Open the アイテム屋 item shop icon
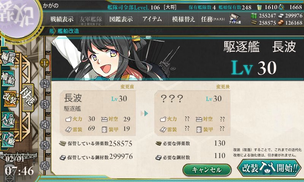 click(235, 19)
